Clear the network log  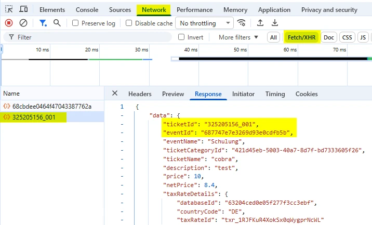(23, 23)
